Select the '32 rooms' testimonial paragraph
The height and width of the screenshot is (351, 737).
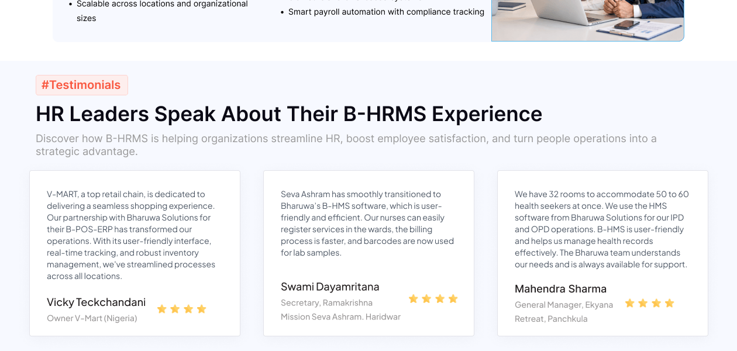pos(602,229)
